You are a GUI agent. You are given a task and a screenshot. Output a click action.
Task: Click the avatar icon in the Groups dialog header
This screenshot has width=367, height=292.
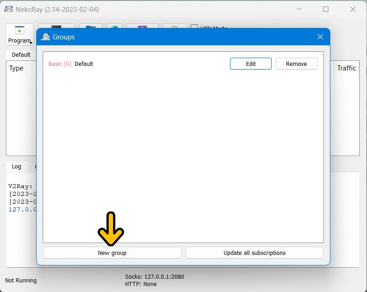pos(45,37)
